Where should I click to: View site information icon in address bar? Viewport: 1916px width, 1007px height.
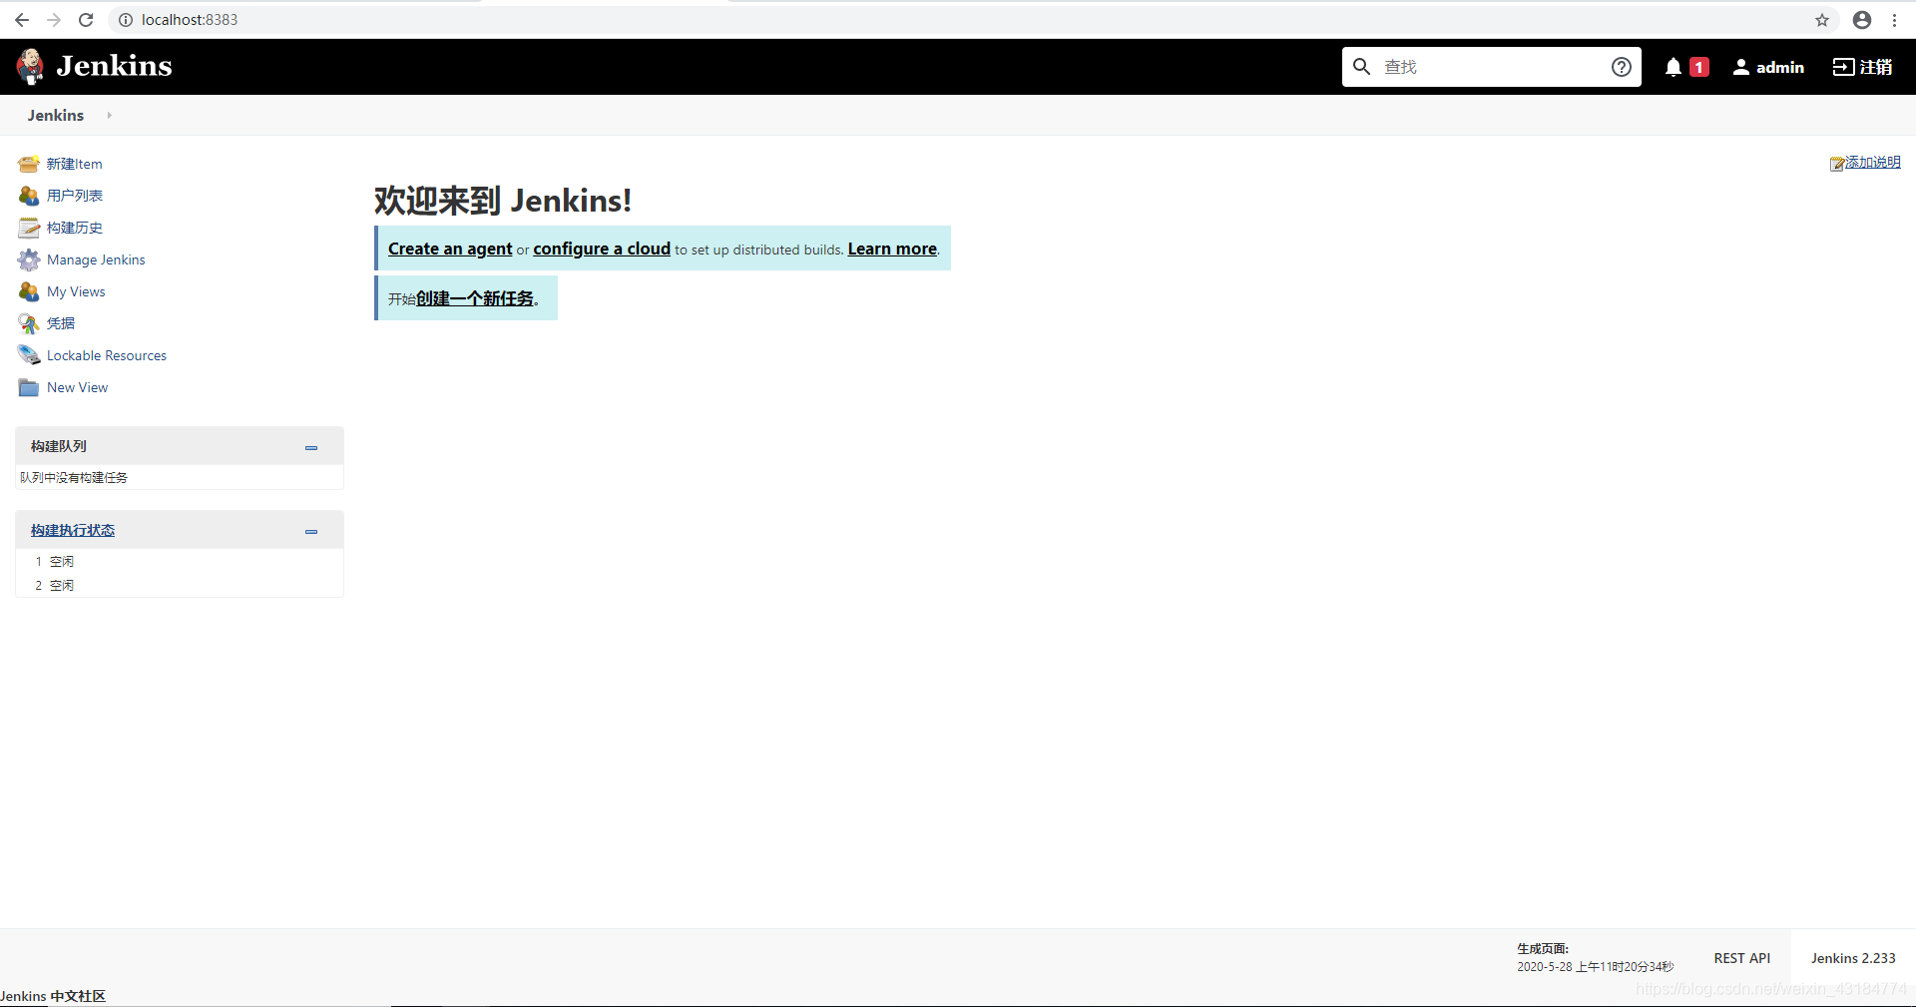(x=126, y=20)
